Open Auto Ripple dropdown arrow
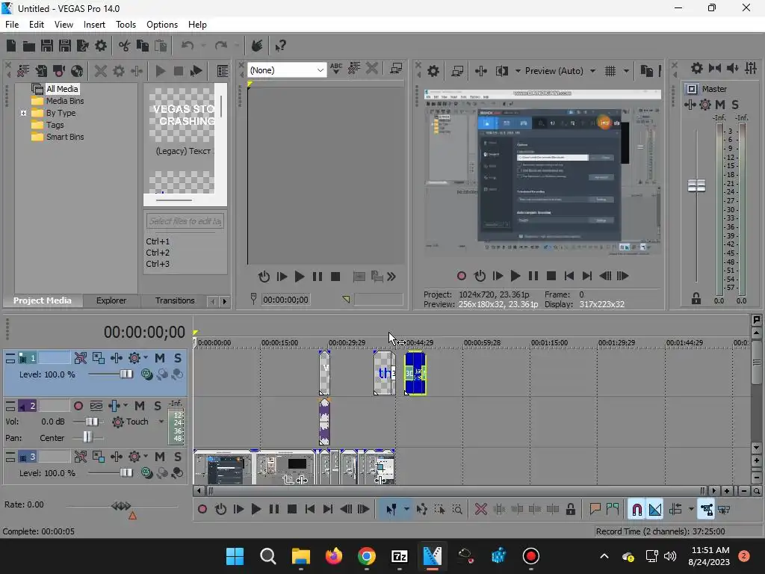 (x=691, y=510)
